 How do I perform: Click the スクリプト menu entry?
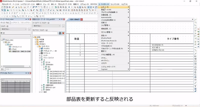(x=114, y=63)
